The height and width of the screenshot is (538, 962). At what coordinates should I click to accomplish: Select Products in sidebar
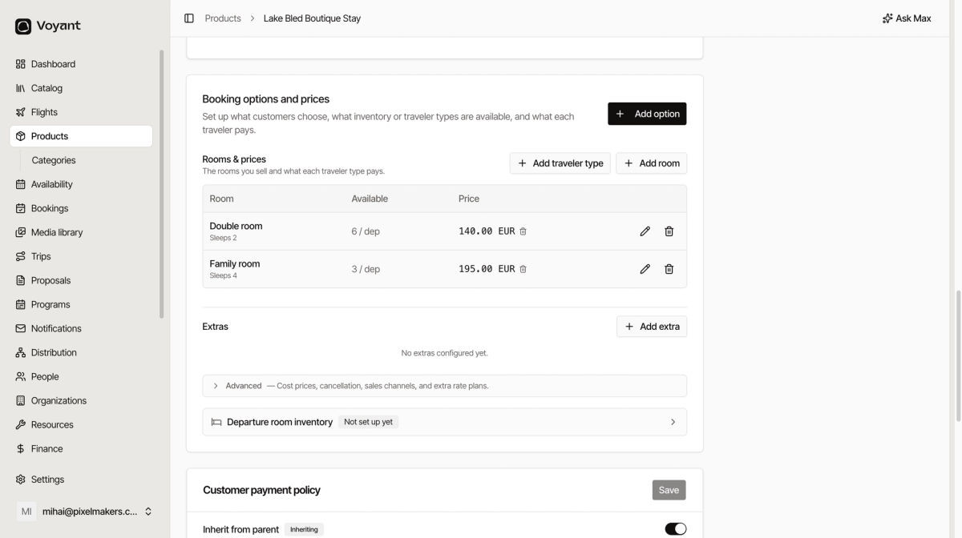[x=81, y=136]
